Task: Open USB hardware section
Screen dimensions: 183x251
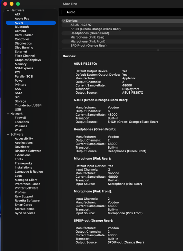Action: click(18, 110)
